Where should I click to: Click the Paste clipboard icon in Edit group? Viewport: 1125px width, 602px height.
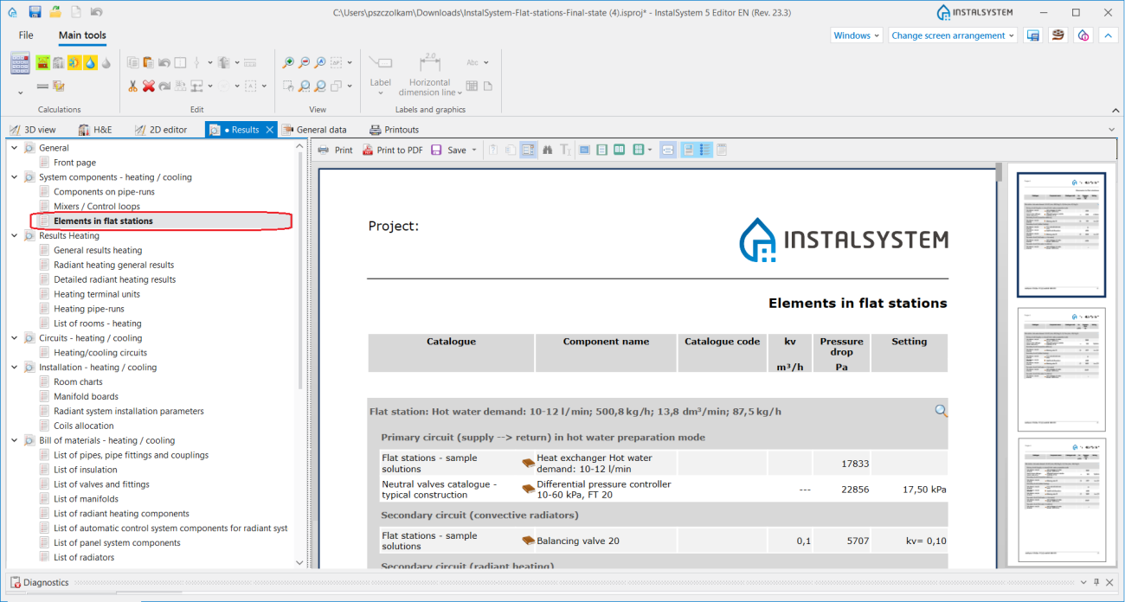point(149,62)
